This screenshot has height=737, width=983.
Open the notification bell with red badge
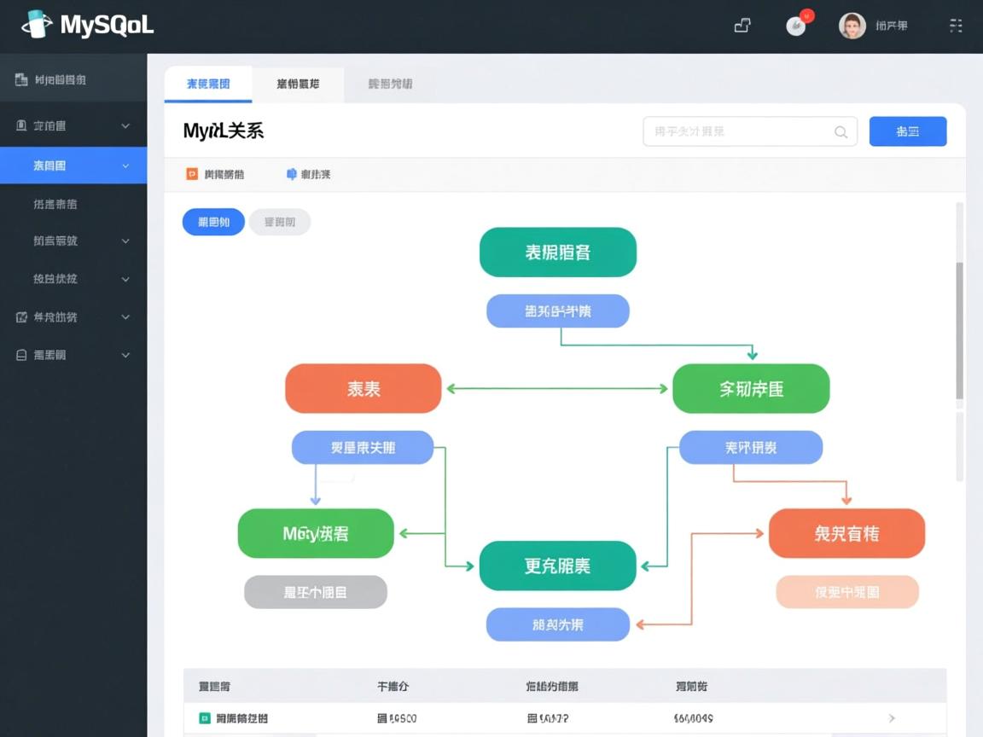[x=796, y=26]
